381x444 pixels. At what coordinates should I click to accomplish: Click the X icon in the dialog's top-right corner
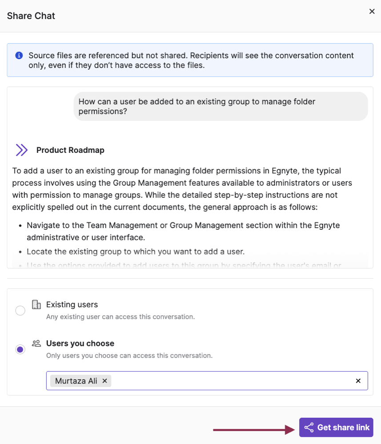[372, 12]
